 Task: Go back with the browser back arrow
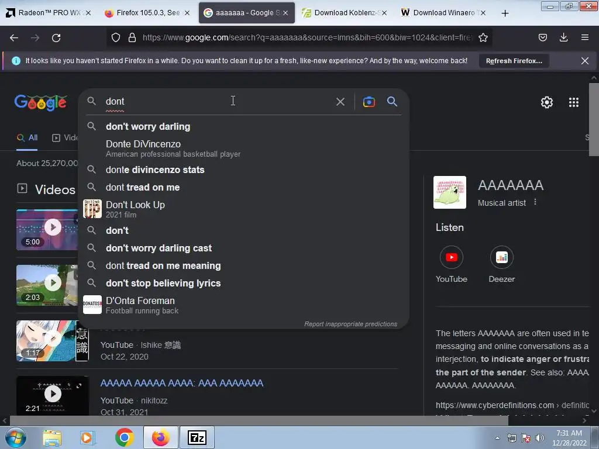tap(14, 38)
